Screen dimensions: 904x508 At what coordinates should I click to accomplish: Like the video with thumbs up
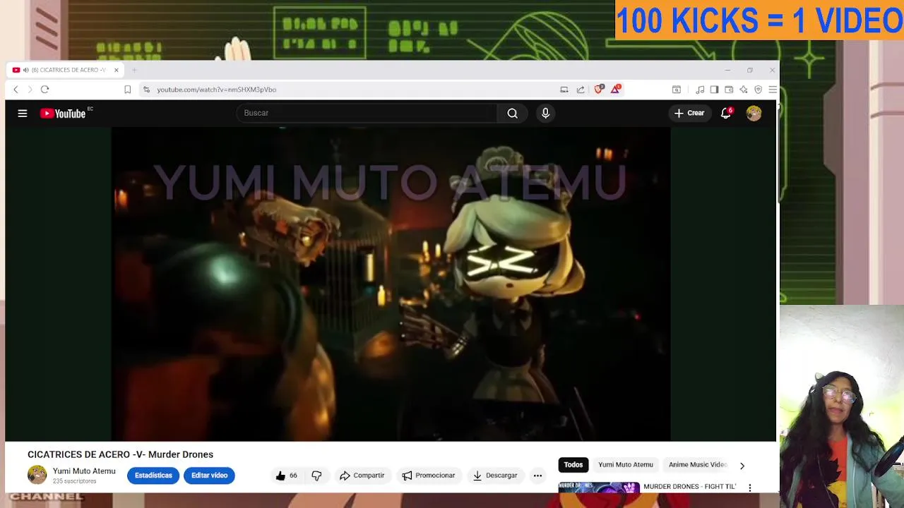click(x=286, y=476)
